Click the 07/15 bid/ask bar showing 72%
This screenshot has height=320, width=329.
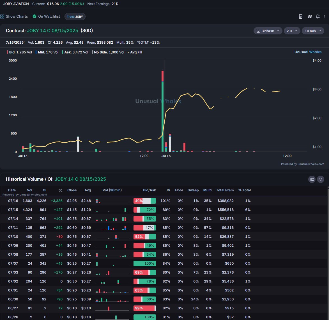[x=144, y=210]
